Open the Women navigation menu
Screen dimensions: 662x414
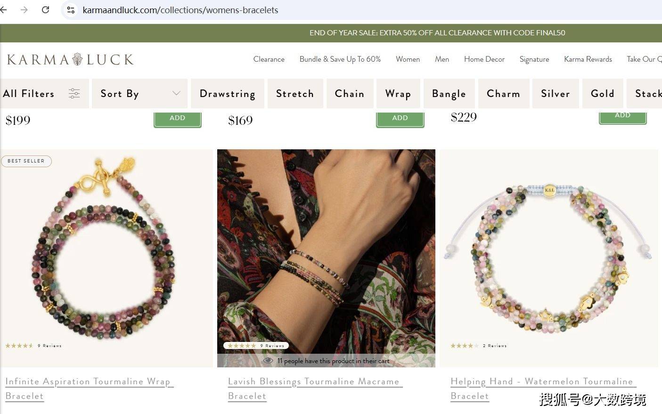click(x=408, y=59)
